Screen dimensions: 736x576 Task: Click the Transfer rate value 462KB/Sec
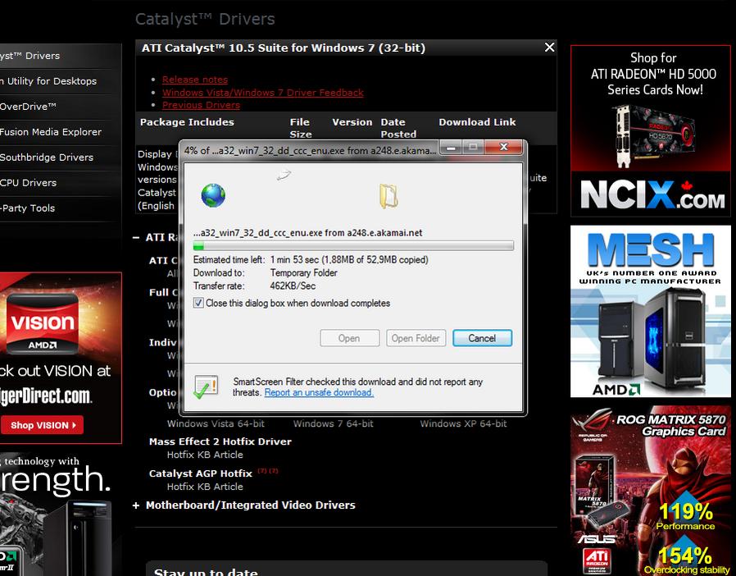pos(293,286)
